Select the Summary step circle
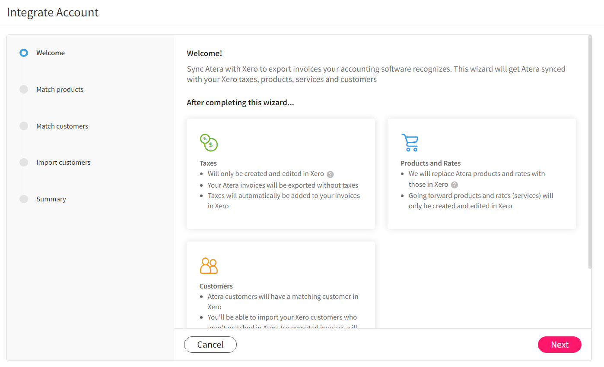The image size is (604, 367). 24,199
